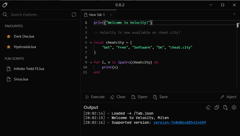The width and height of the screenshot is (240, 136).
Task: Toggle the Hydroxide.lua favourite star
Action: (9, 47)
